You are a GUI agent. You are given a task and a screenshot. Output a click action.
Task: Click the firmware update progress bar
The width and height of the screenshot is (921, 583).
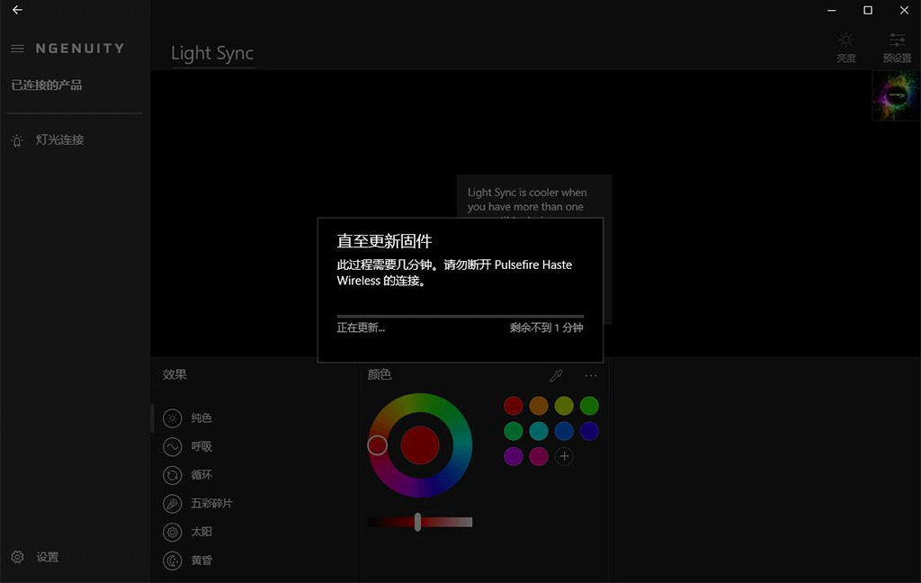click(460, 316)
